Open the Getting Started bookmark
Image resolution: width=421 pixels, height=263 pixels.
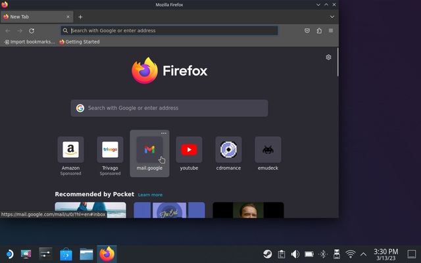(x=80, y=42)
